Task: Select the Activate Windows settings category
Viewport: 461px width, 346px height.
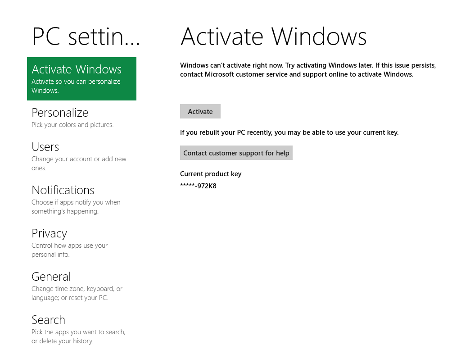Action: coord(81,78)
